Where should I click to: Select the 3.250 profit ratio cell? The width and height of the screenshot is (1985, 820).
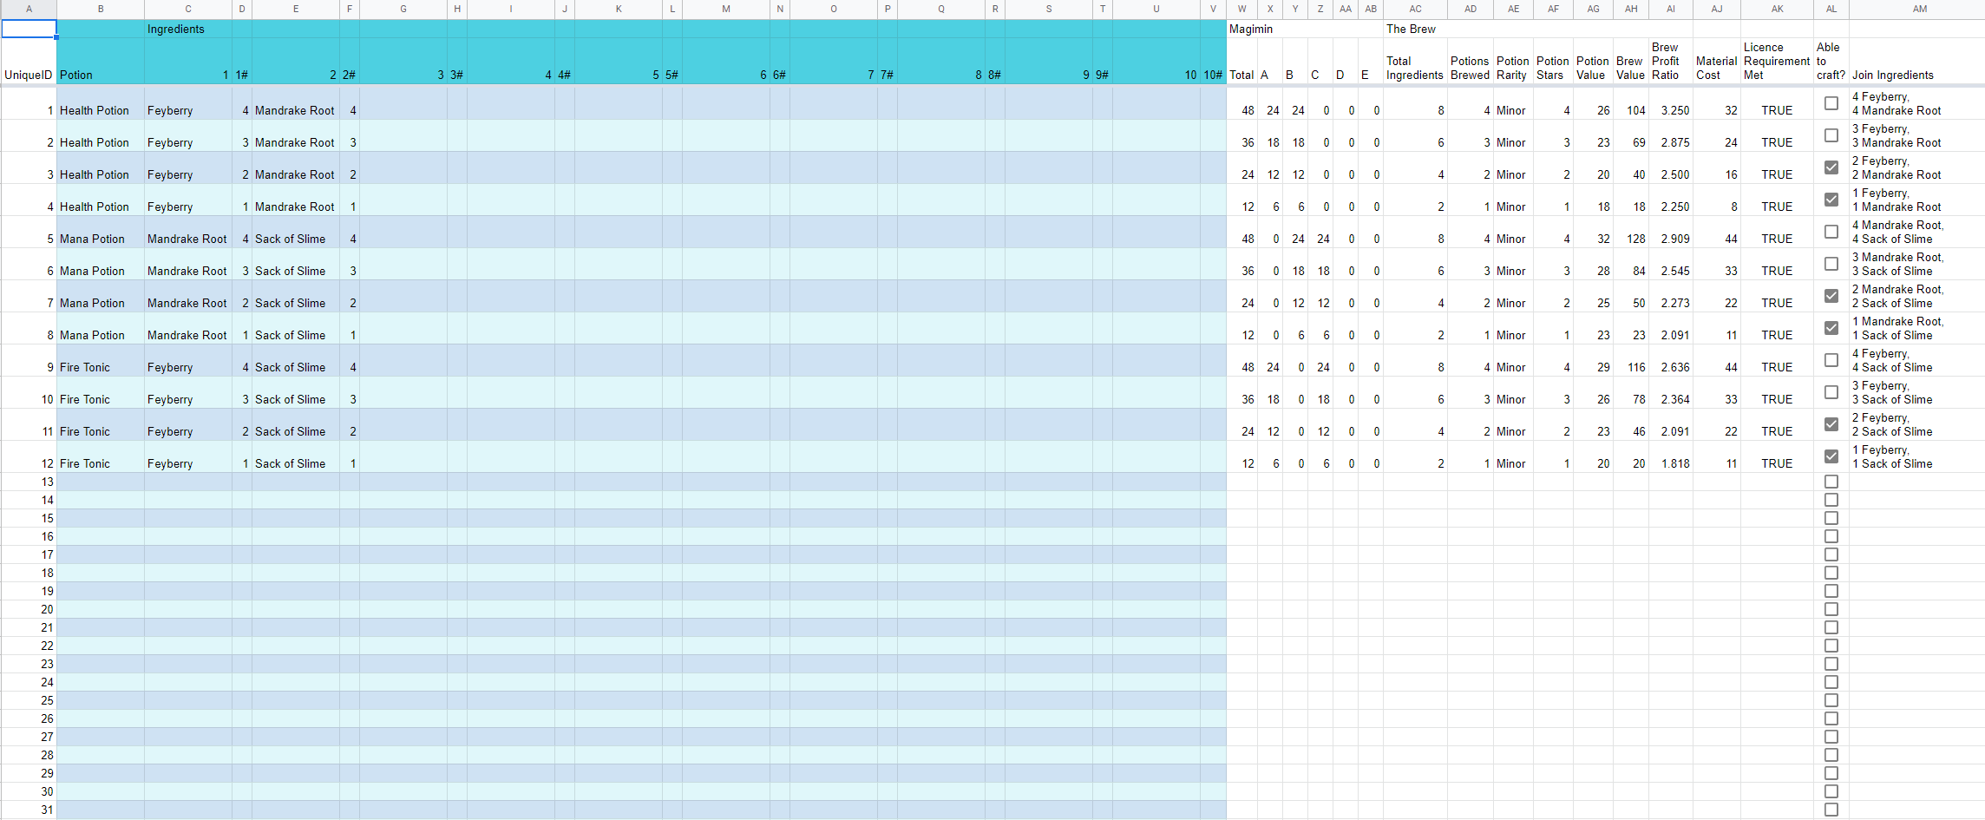tap(1670, 110)
